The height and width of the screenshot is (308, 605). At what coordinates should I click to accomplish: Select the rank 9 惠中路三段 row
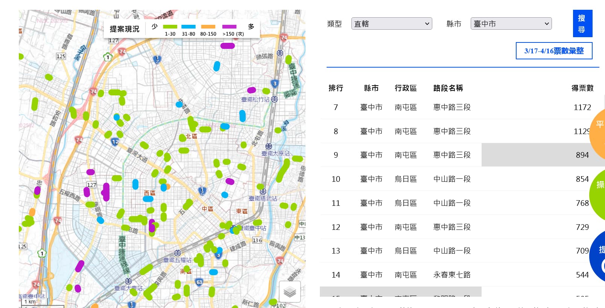pyautogui.click(x=451, y=155)
